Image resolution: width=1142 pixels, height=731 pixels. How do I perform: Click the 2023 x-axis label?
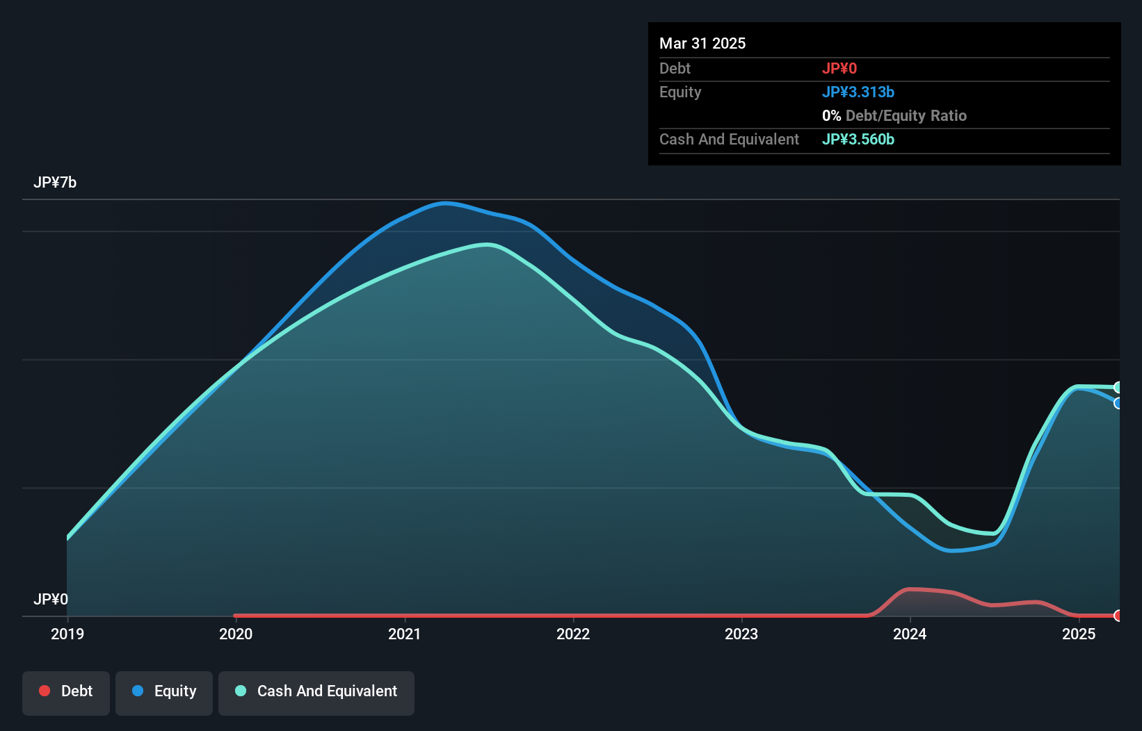[741, 634]
